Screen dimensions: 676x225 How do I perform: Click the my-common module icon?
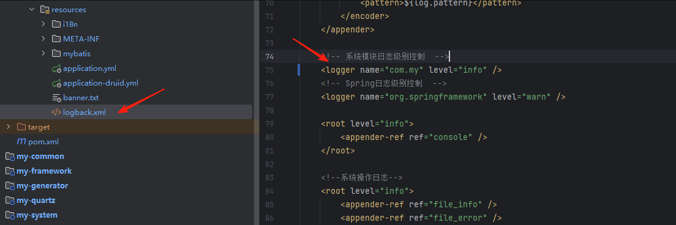10,156
